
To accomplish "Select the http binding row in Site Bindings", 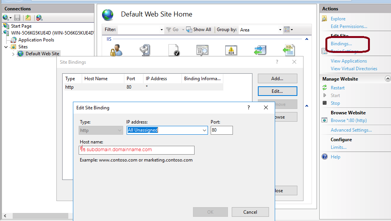I will pos(144,87).
